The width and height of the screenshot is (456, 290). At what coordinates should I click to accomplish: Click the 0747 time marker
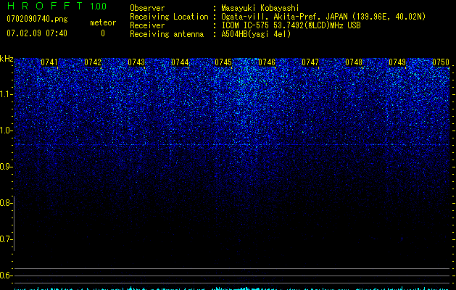point(310,62)
